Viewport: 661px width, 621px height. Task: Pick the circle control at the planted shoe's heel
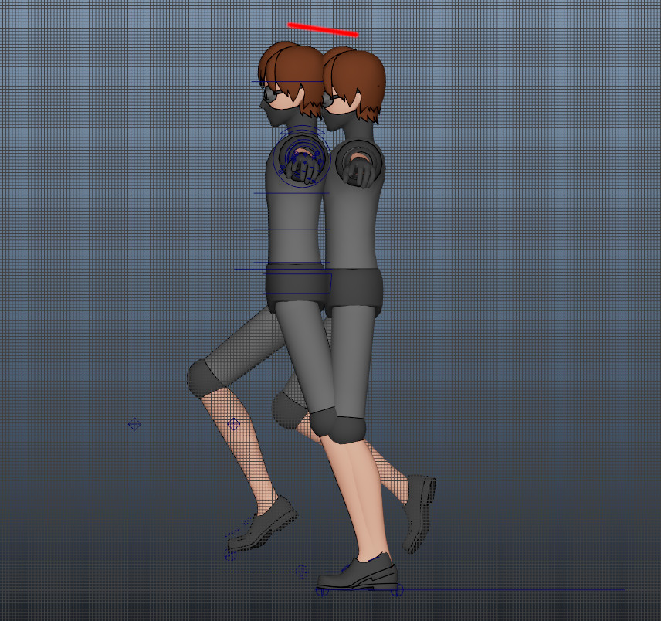pos(397,590)
